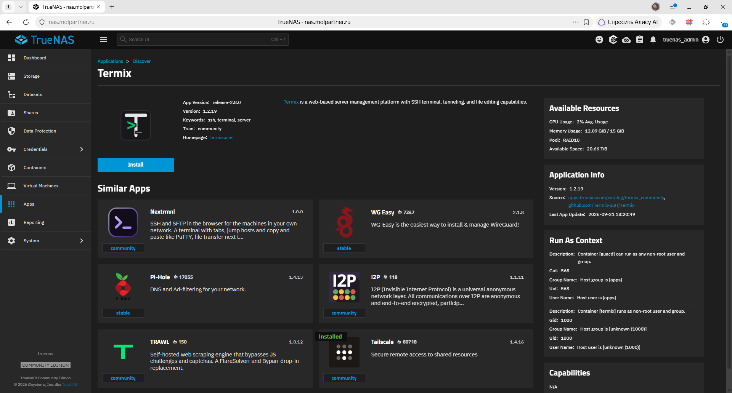Install the Termix app
This screenshot has width=732, height=393.
[x=136, y=165]
